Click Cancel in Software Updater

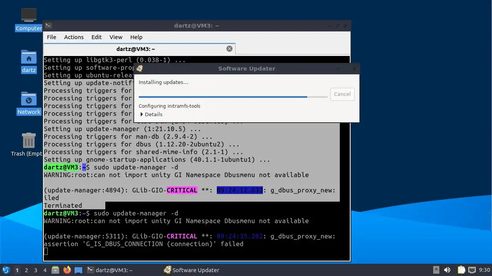click(342, 94)
